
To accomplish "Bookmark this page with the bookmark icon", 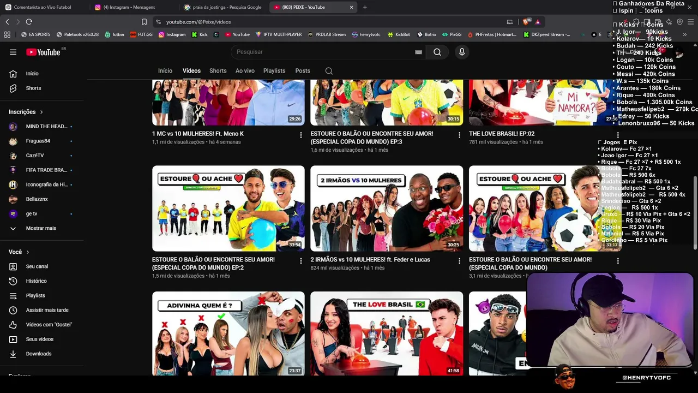I will click(x=144, y=22).
